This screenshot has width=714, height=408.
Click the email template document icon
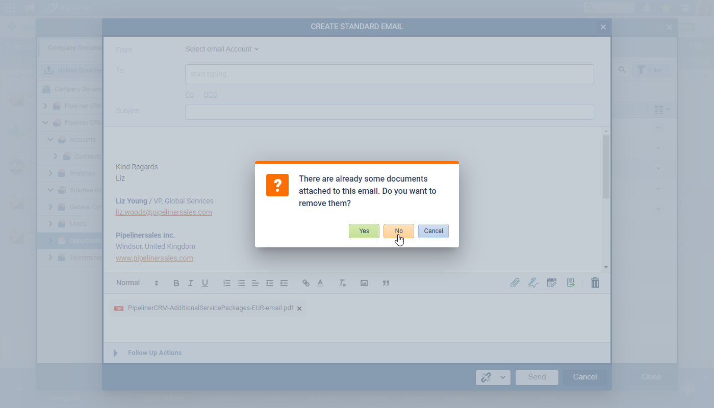[571, 283]
